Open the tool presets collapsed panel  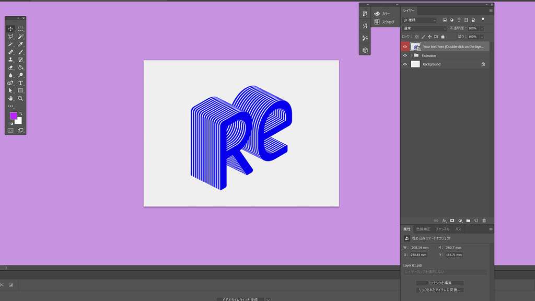point(365,38)
